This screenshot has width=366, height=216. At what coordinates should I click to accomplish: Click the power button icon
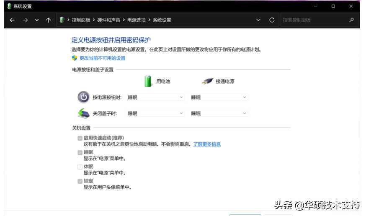coord(83,97)
